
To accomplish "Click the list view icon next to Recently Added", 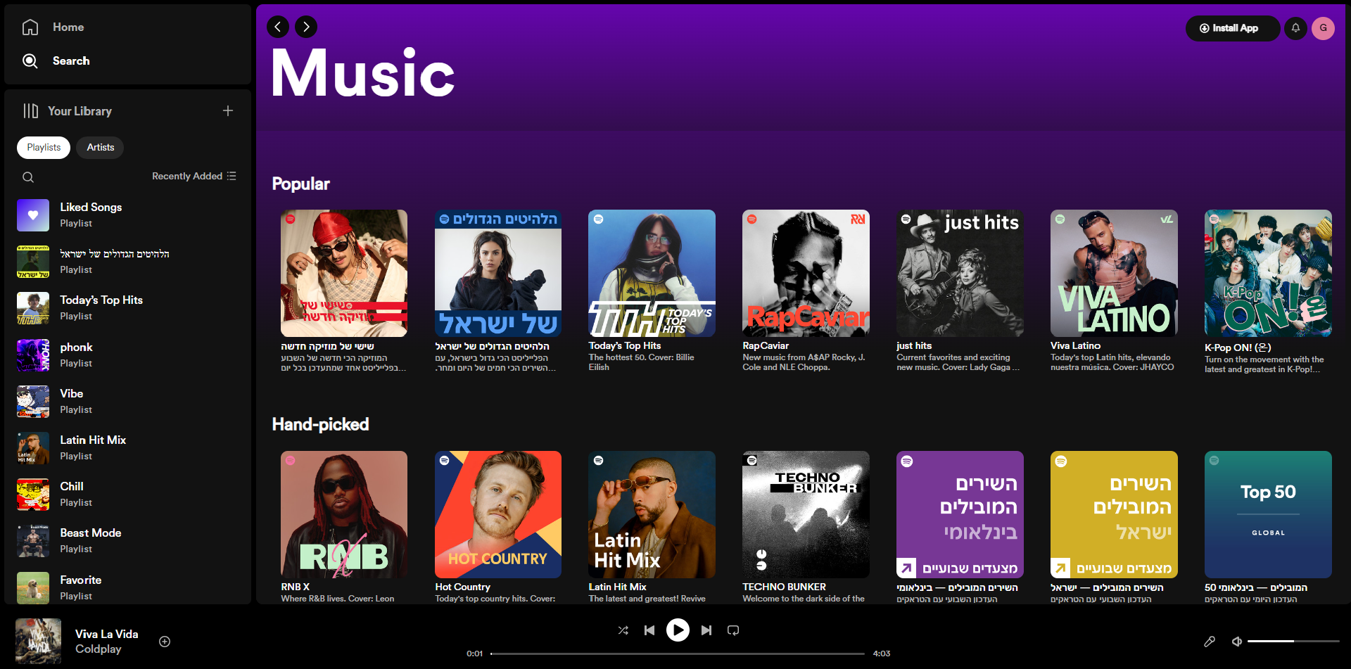I will coord(232,176).
